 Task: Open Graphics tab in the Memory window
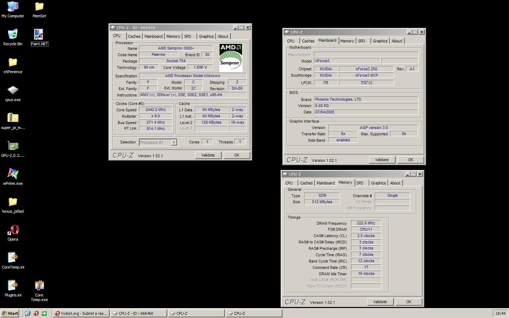[x=379, y=183]
